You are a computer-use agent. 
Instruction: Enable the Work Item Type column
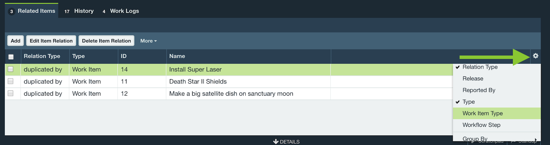(x=497, y=113)
